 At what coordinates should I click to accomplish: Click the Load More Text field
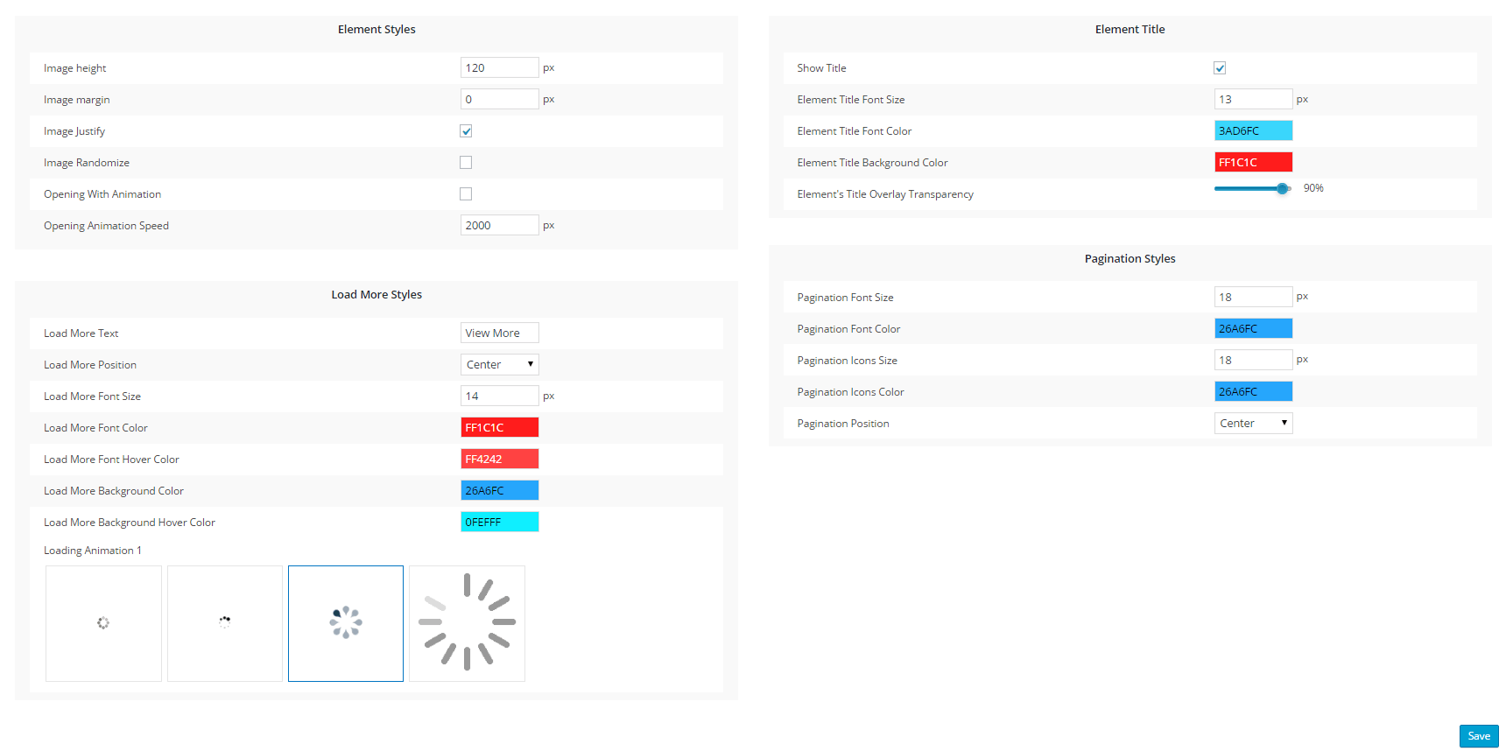coord(499,333)
